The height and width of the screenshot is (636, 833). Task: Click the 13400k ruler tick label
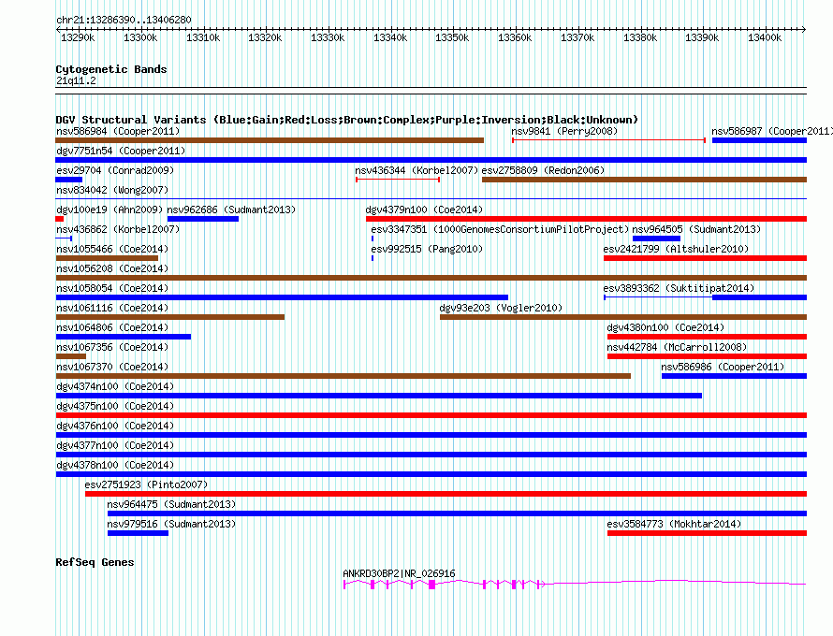click(x=765, y=37)
